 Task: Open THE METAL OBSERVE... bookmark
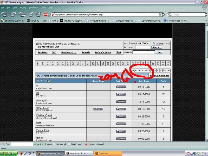(x=73, y=21)
